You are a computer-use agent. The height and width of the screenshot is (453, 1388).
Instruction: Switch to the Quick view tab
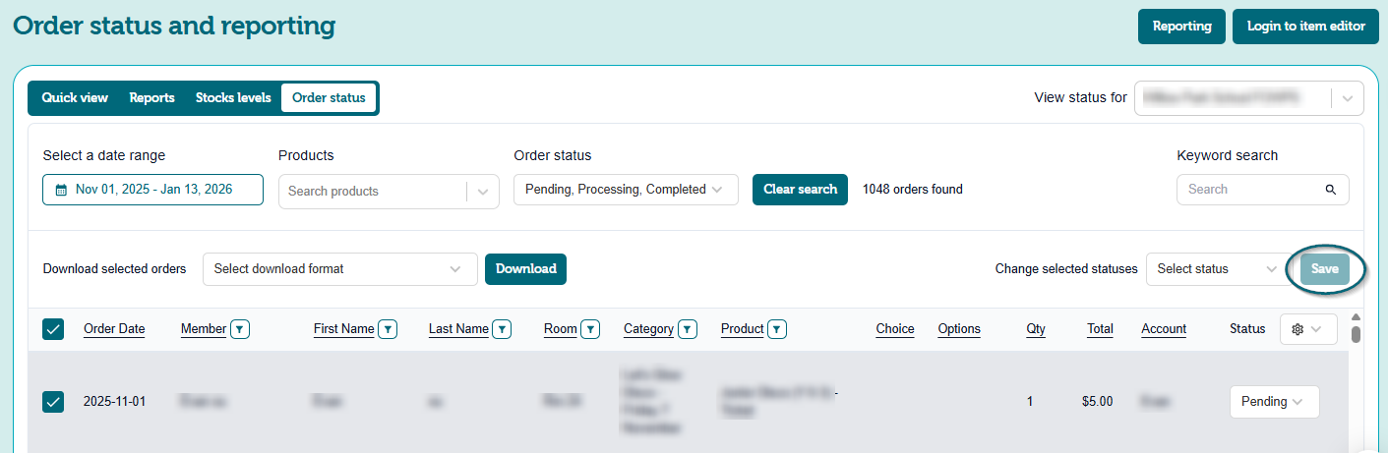coord(75,98)
